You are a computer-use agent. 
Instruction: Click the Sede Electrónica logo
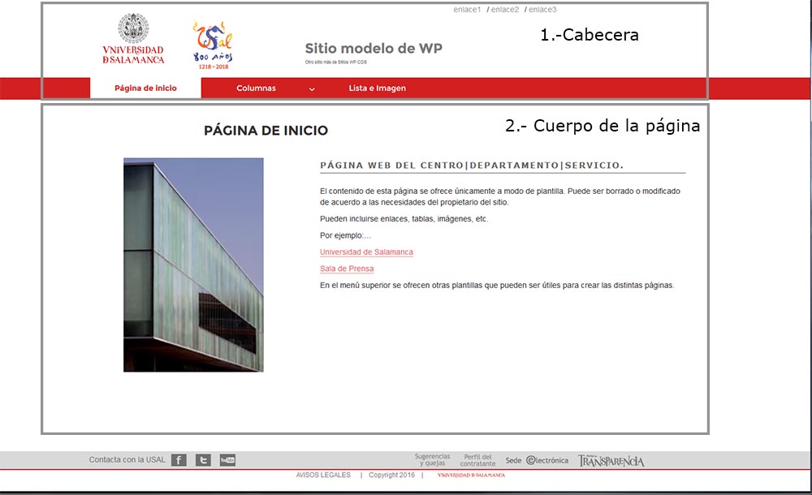[537, 460]
